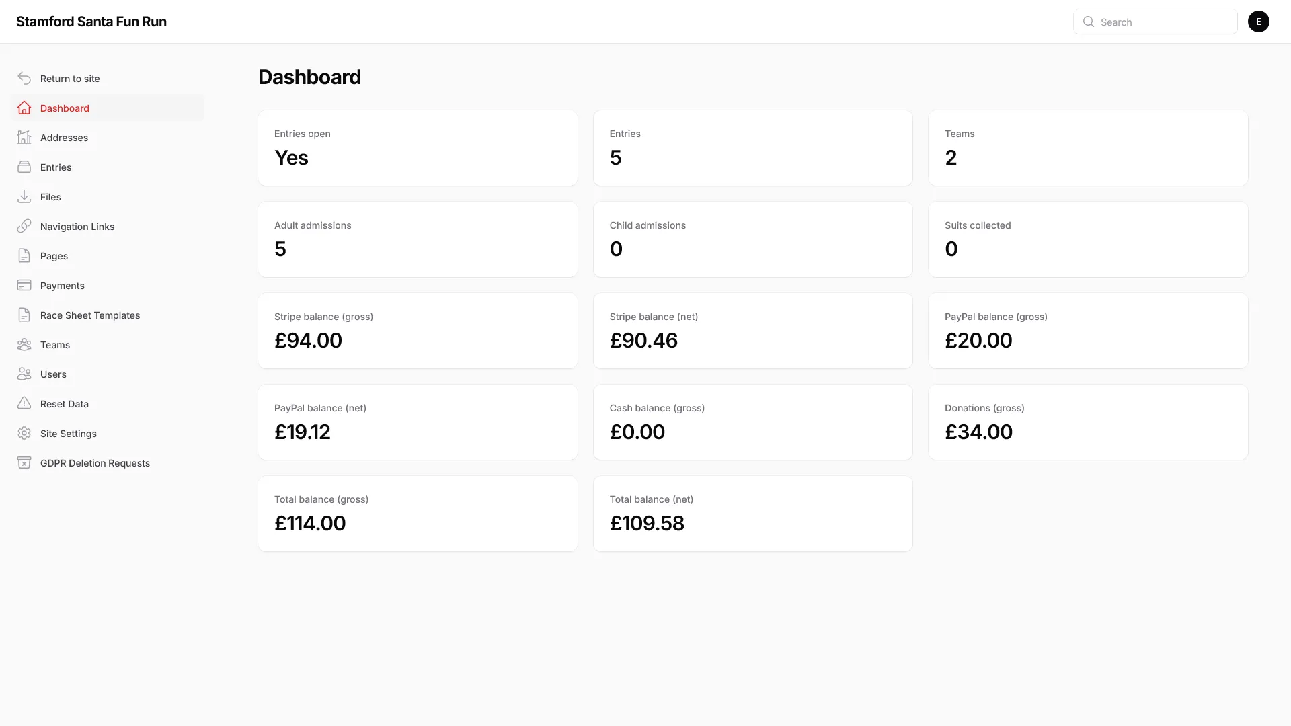Viewport: 1291px width, 726px height.
Task: Click the Suits collected card
Action: pyautogui.click(x=1087, y=239)
